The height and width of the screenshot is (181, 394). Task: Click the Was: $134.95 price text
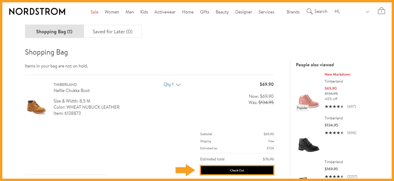(x=261, y=102)
